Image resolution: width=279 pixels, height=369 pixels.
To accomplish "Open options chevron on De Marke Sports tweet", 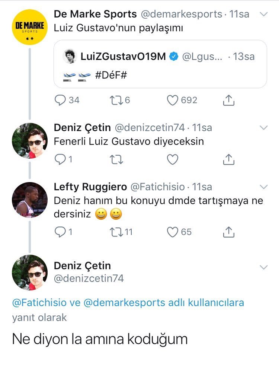I will [263, 15].
